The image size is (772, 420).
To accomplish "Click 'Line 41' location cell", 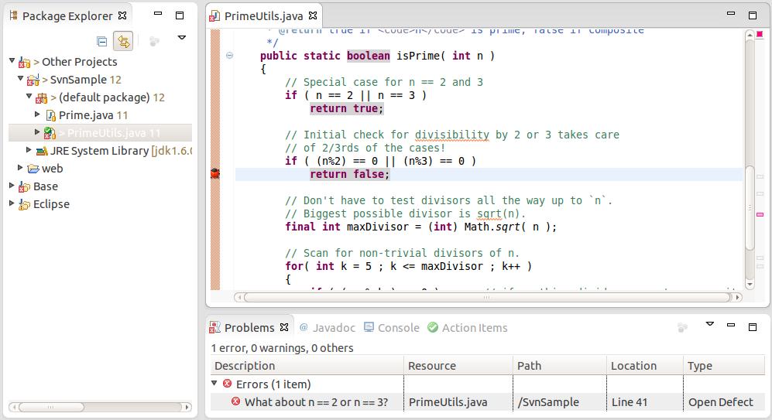I will coord(630,401).
